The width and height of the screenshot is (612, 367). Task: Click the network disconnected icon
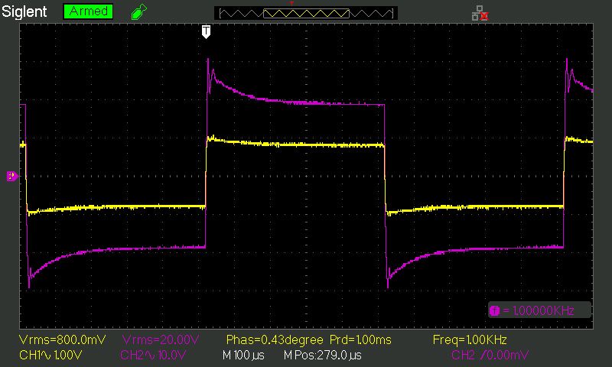(x=480, y=13)
